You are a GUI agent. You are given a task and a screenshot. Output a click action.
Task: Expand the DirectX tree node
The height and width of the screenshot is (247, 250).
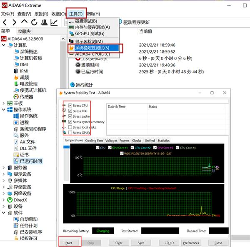[x=3, y=200]
